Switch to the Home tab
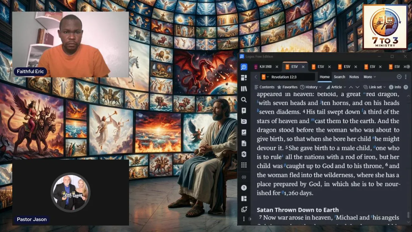The width and height of the screenshot is (412, 232). coord(324,77)
